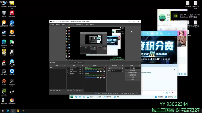Move source down arrow in Sources panel
The image size is (202, 113).
[x=80, y=90]
